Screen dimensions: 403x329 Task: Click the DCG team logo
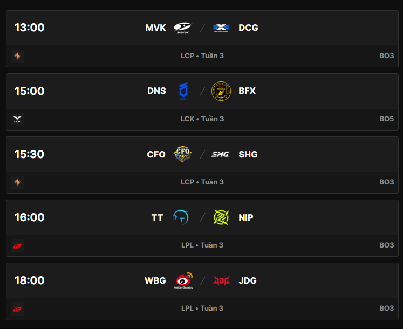pos(221,28)
